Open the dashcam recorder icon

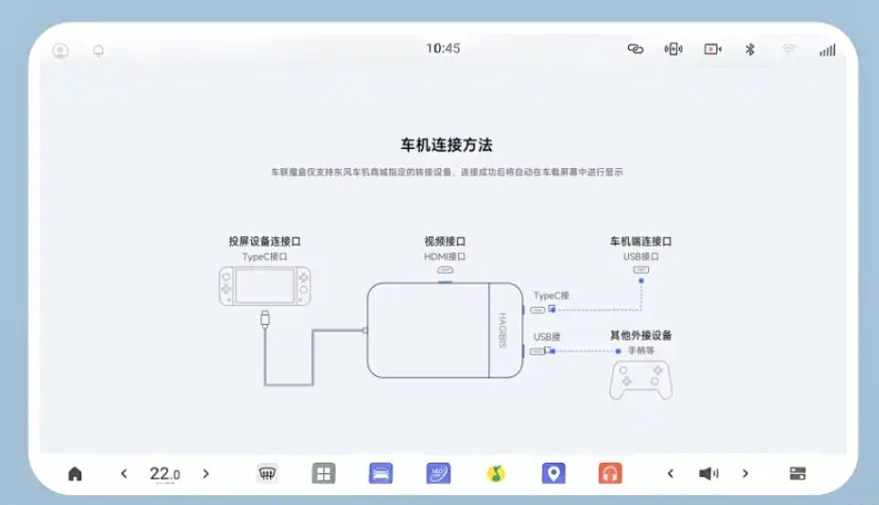pos(713,49)
